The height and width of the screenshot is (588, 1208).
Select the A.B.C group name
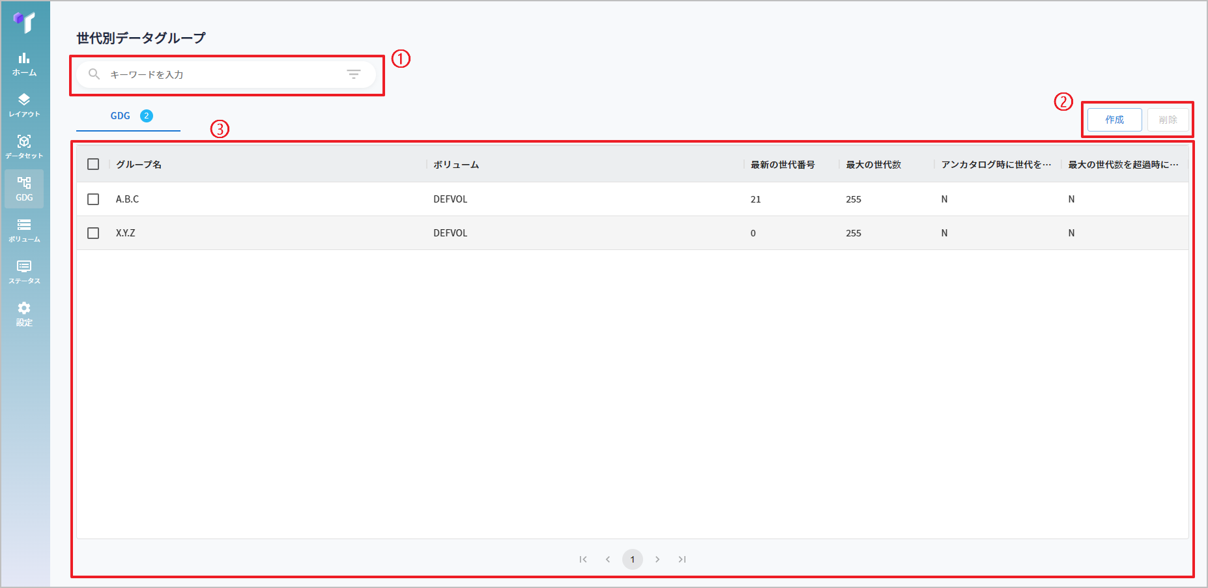click(127, 199)
